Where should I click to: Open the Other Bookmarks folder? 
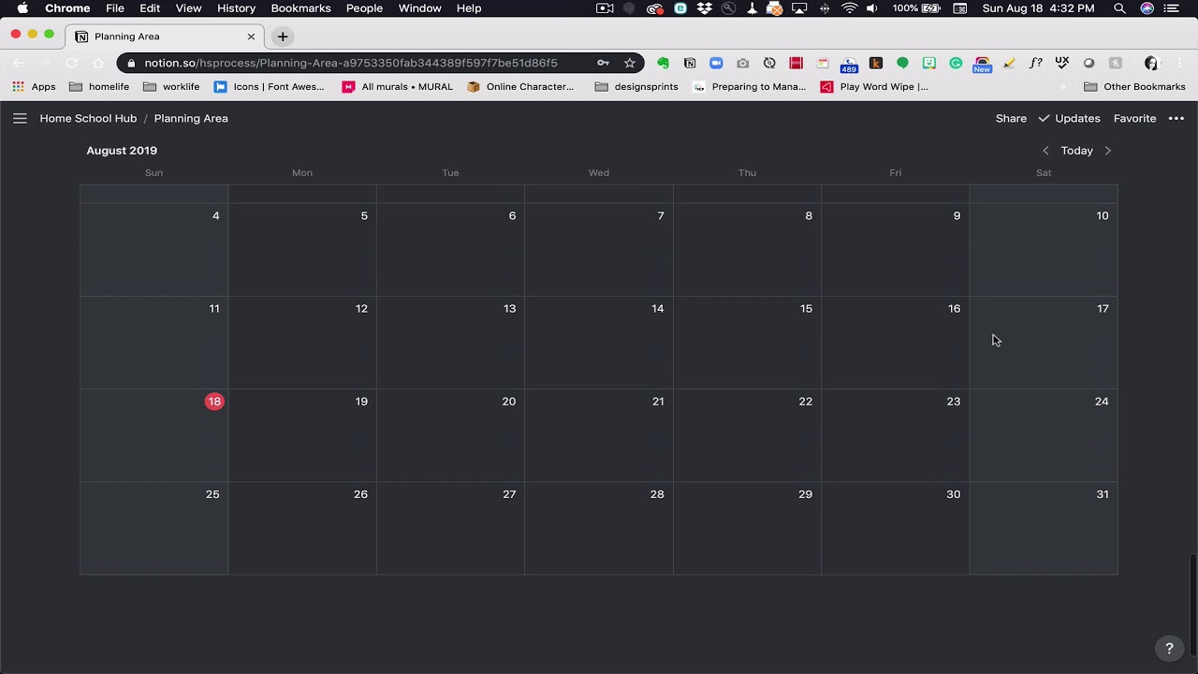(1134, 87)
